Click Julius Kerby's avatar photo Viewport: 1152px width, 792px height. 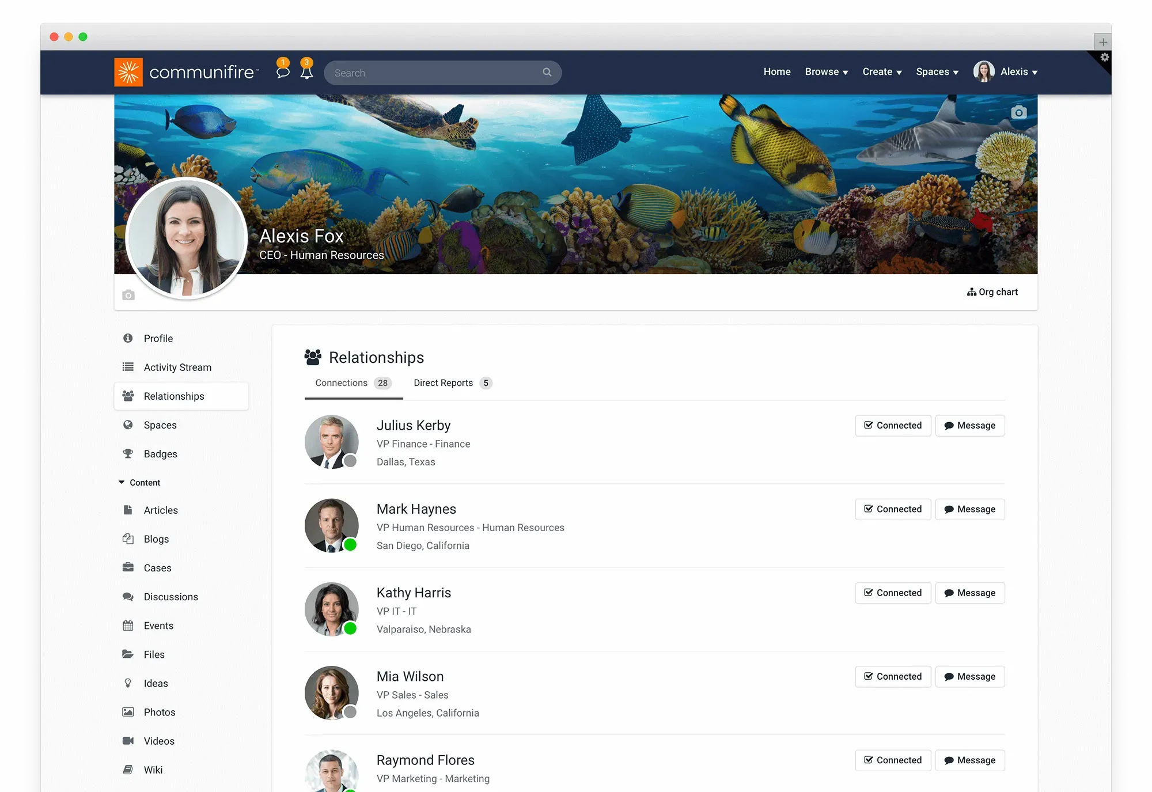(x=332, y=442)
